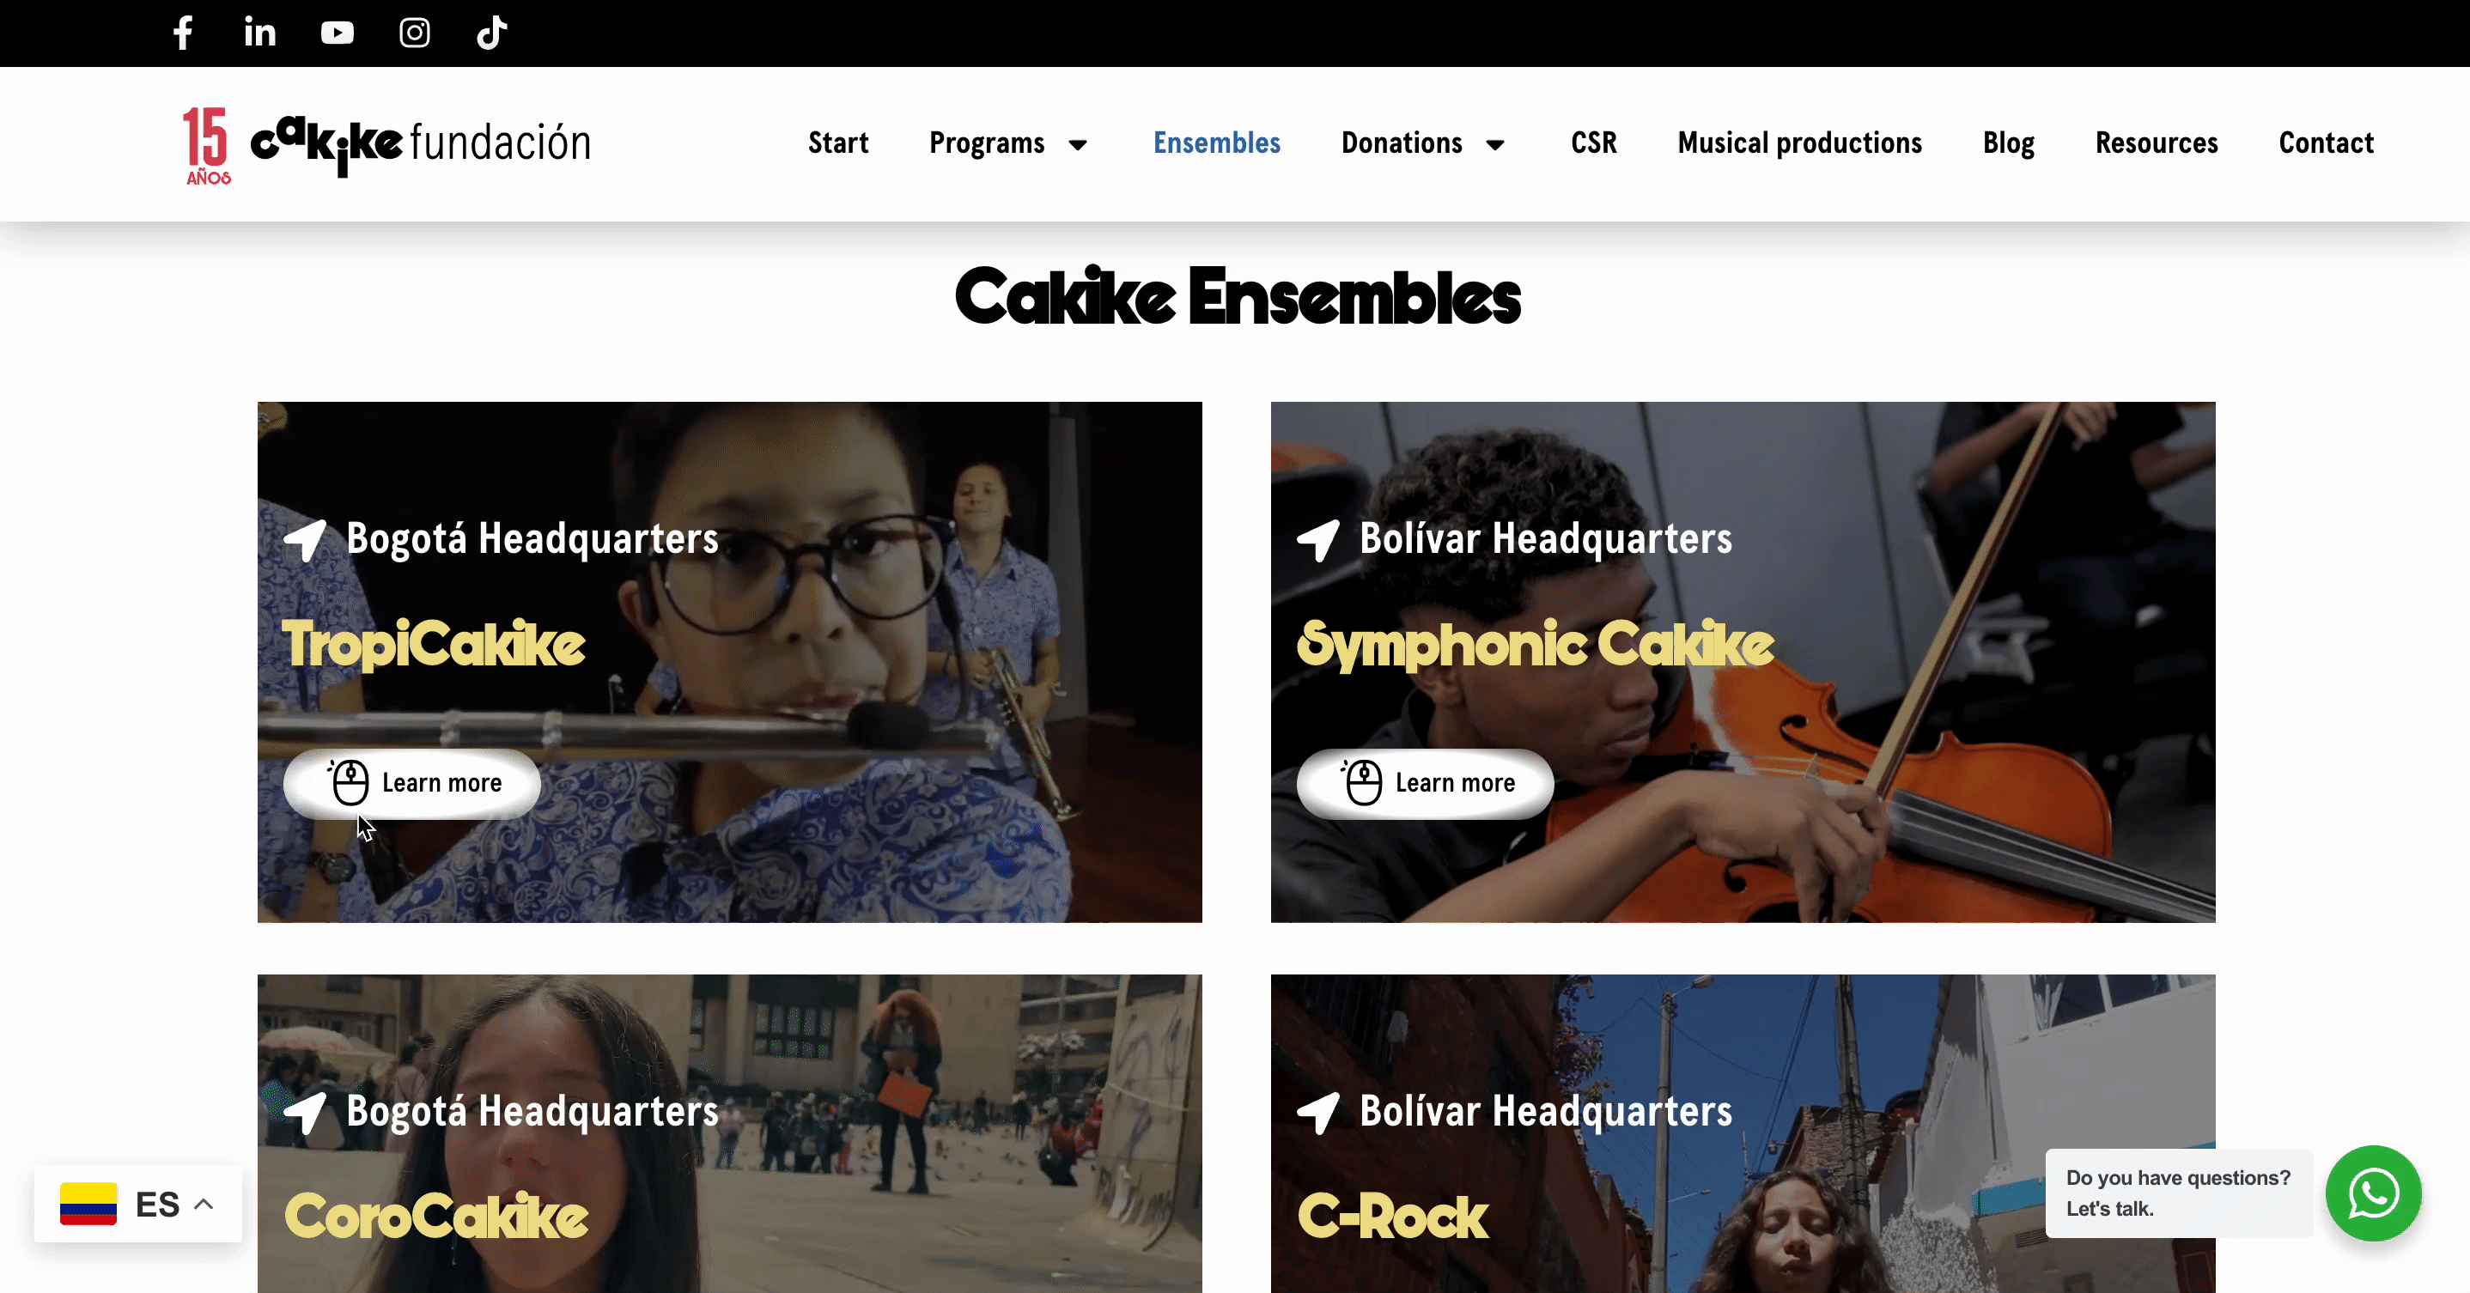Screen dimensions: 2470x1293
Task: Click the Cakike fundación logo
Action: click(386, 145)
